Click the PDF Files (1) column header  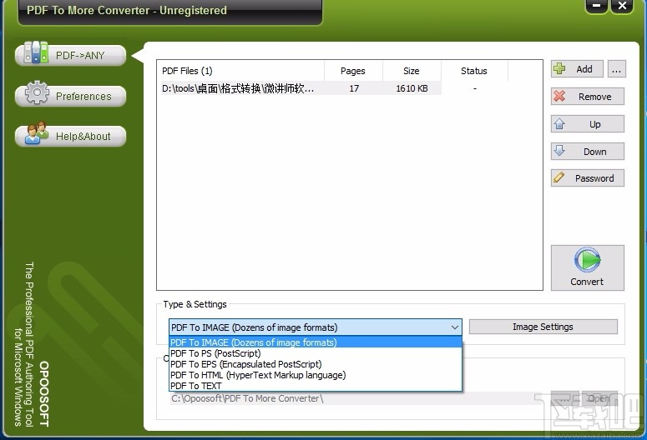point(242,71)
